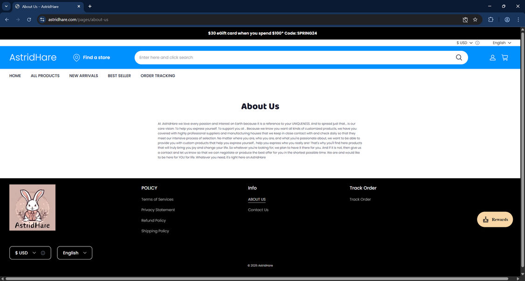Close the About Us tab
This screenshot has width=525, height=281.
pyautogui.click(x=79, y=7)
